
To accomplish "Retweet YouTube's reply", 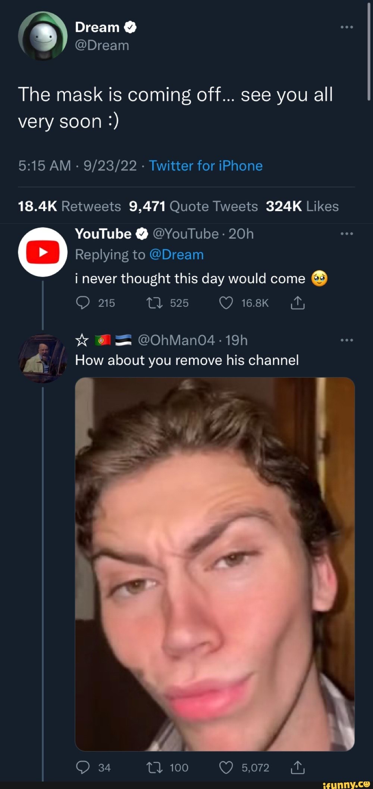I will pos(154,303).
